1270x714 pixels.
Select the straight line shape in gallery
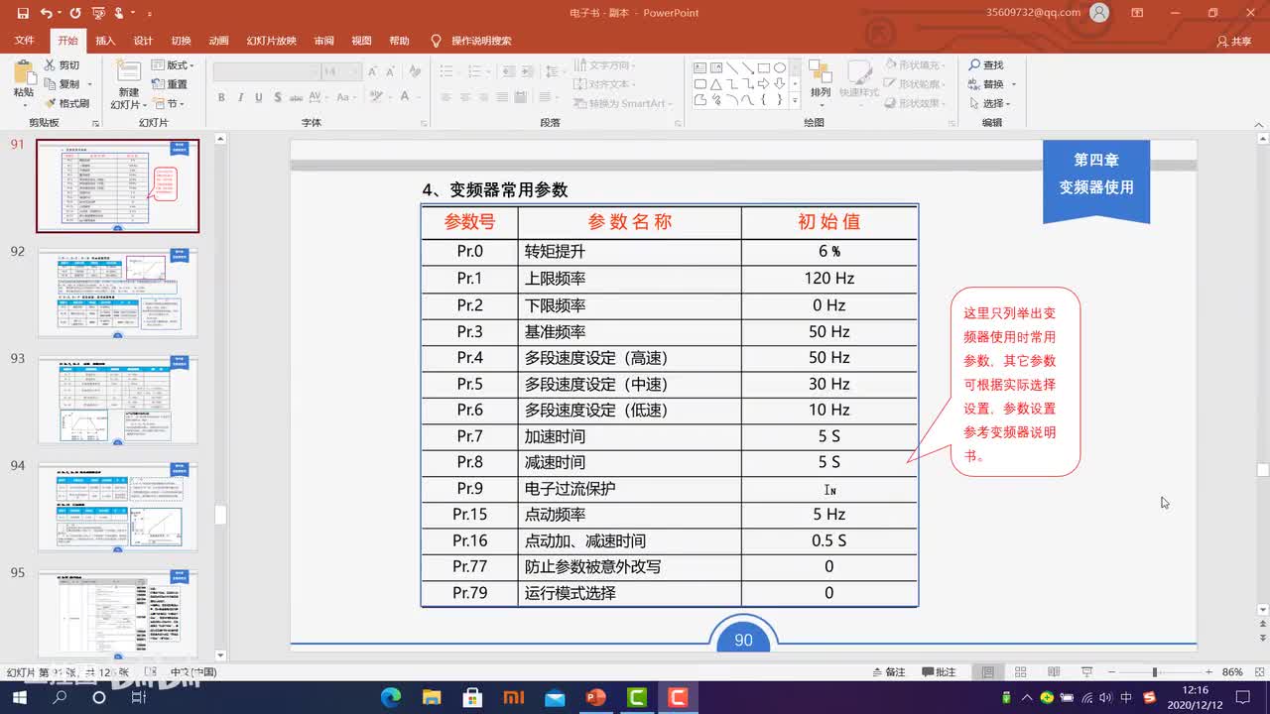(x=732, y=67)
